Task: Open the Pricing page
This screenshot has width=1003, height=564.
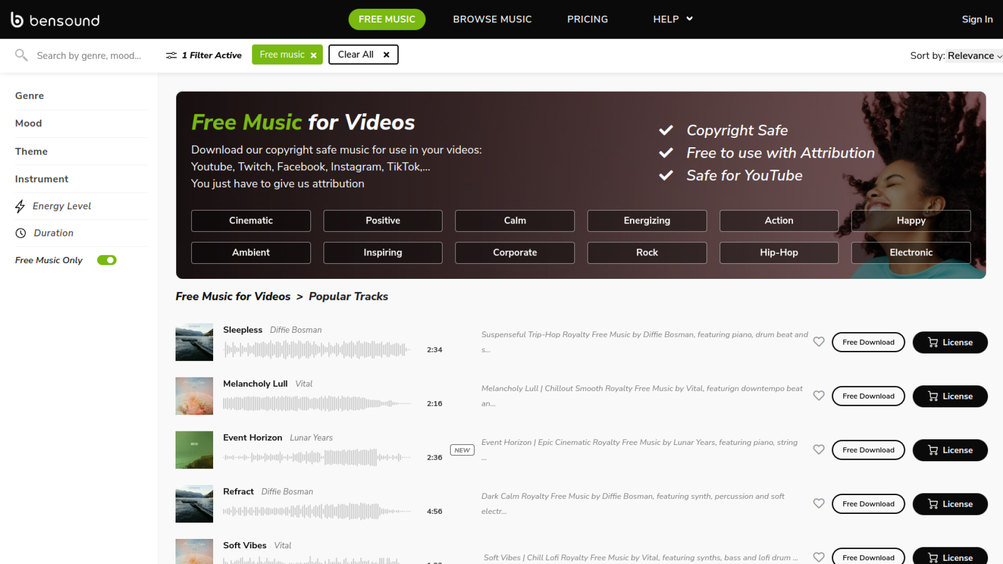Action: tap(587, 19)
